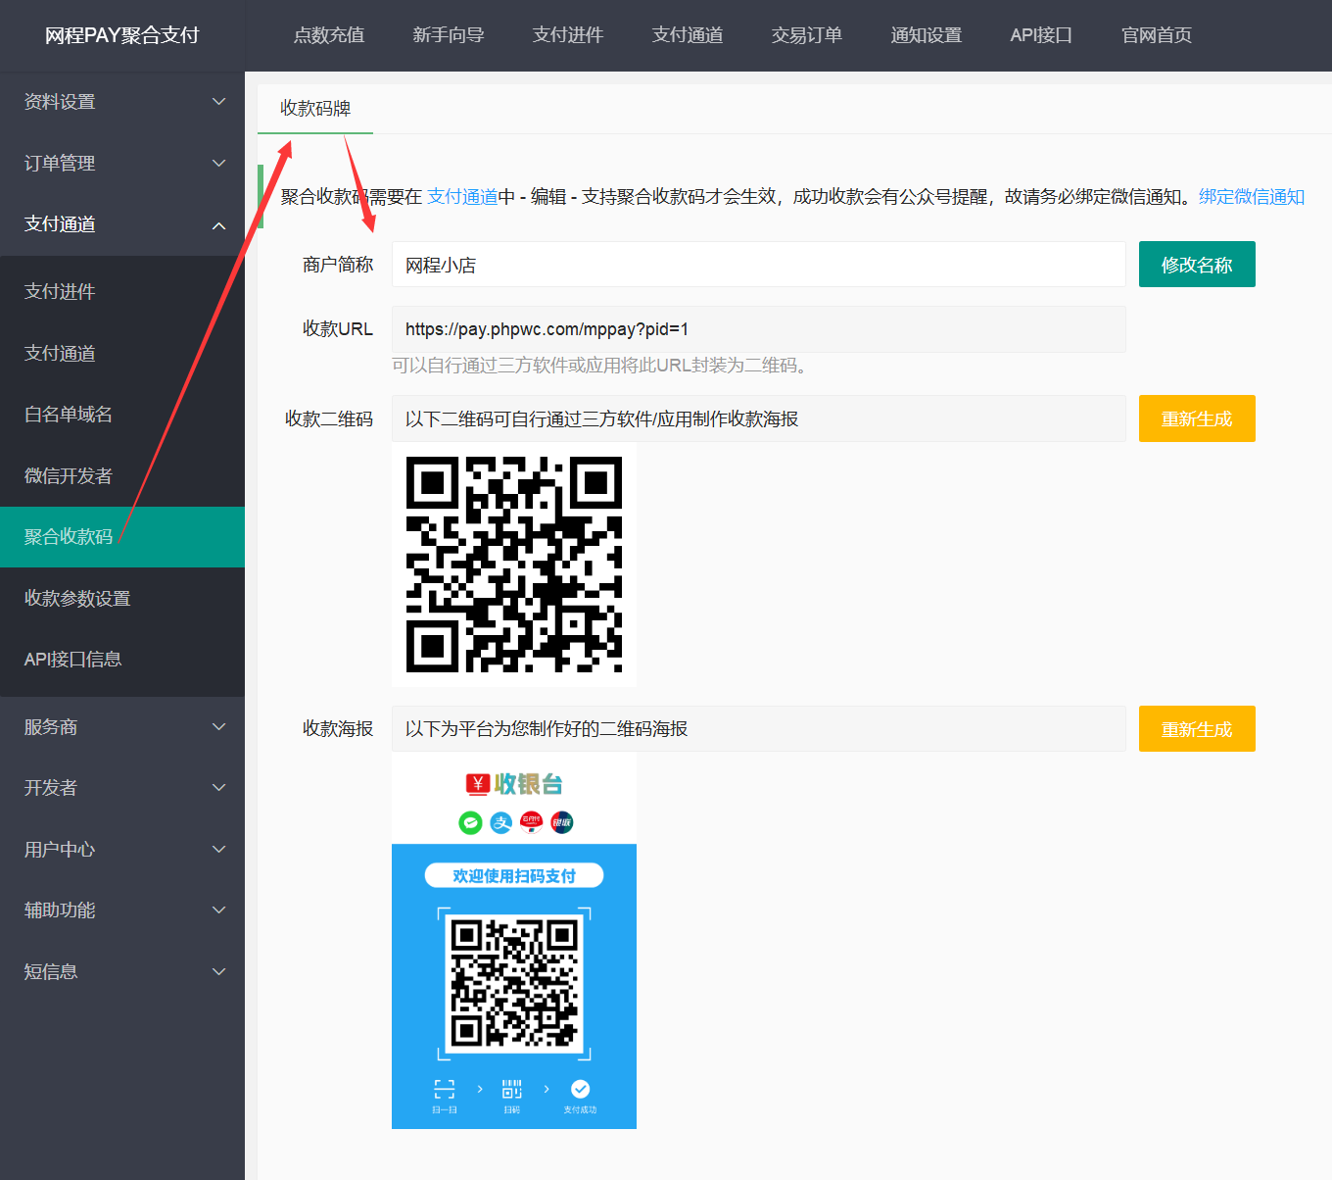Open 点数充值 in the top navigation
Screen dimensions: 1332x1180
click(x=329, y=35)
